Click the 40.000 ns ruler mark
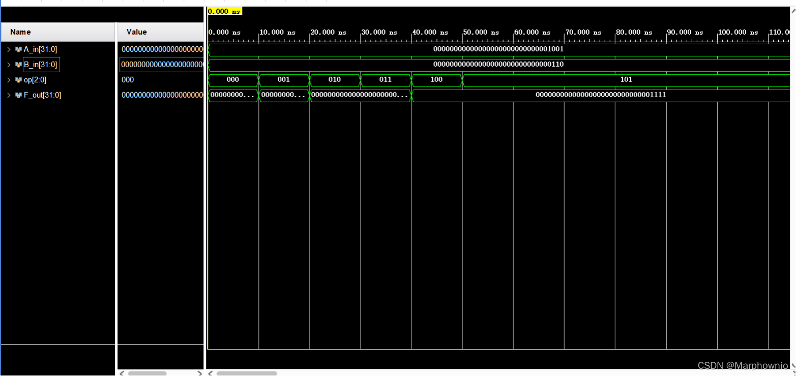This screenshot has width=796, height=376. tap(430, 32)
